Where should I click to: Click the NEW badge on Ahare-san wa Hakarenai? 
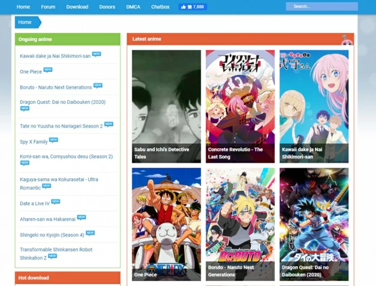tap(81, 216)
